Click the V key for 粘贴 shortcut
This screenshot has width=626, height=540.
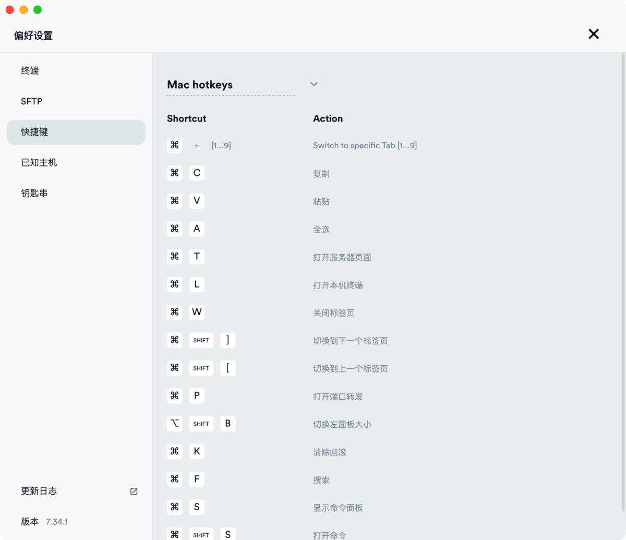pos(197,201)
